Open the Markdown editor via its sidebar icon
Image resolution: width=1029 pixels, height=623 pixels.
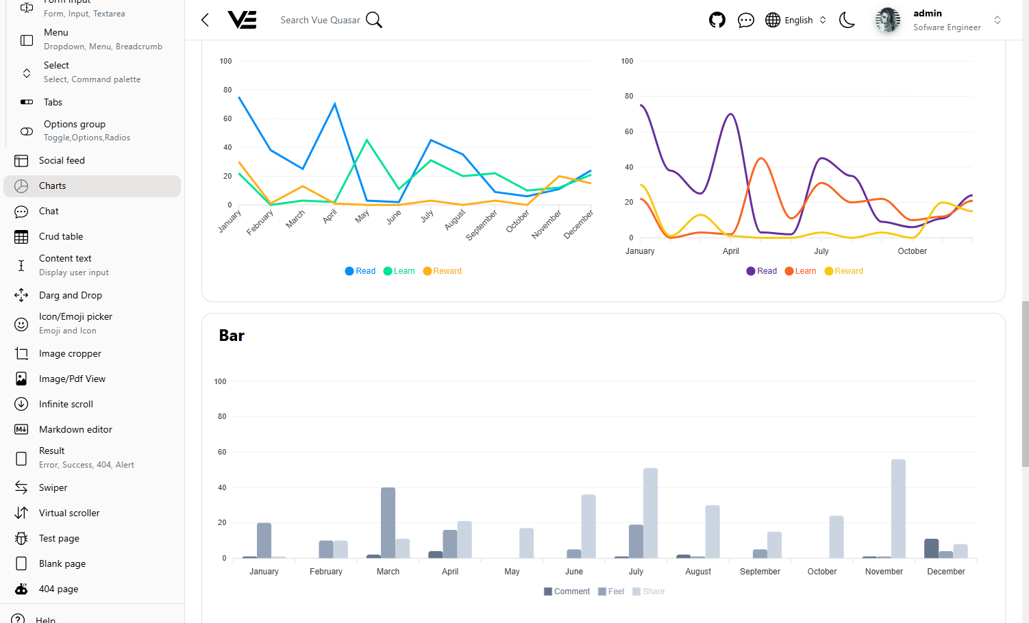pyautogui.click(x=21, y=429)
